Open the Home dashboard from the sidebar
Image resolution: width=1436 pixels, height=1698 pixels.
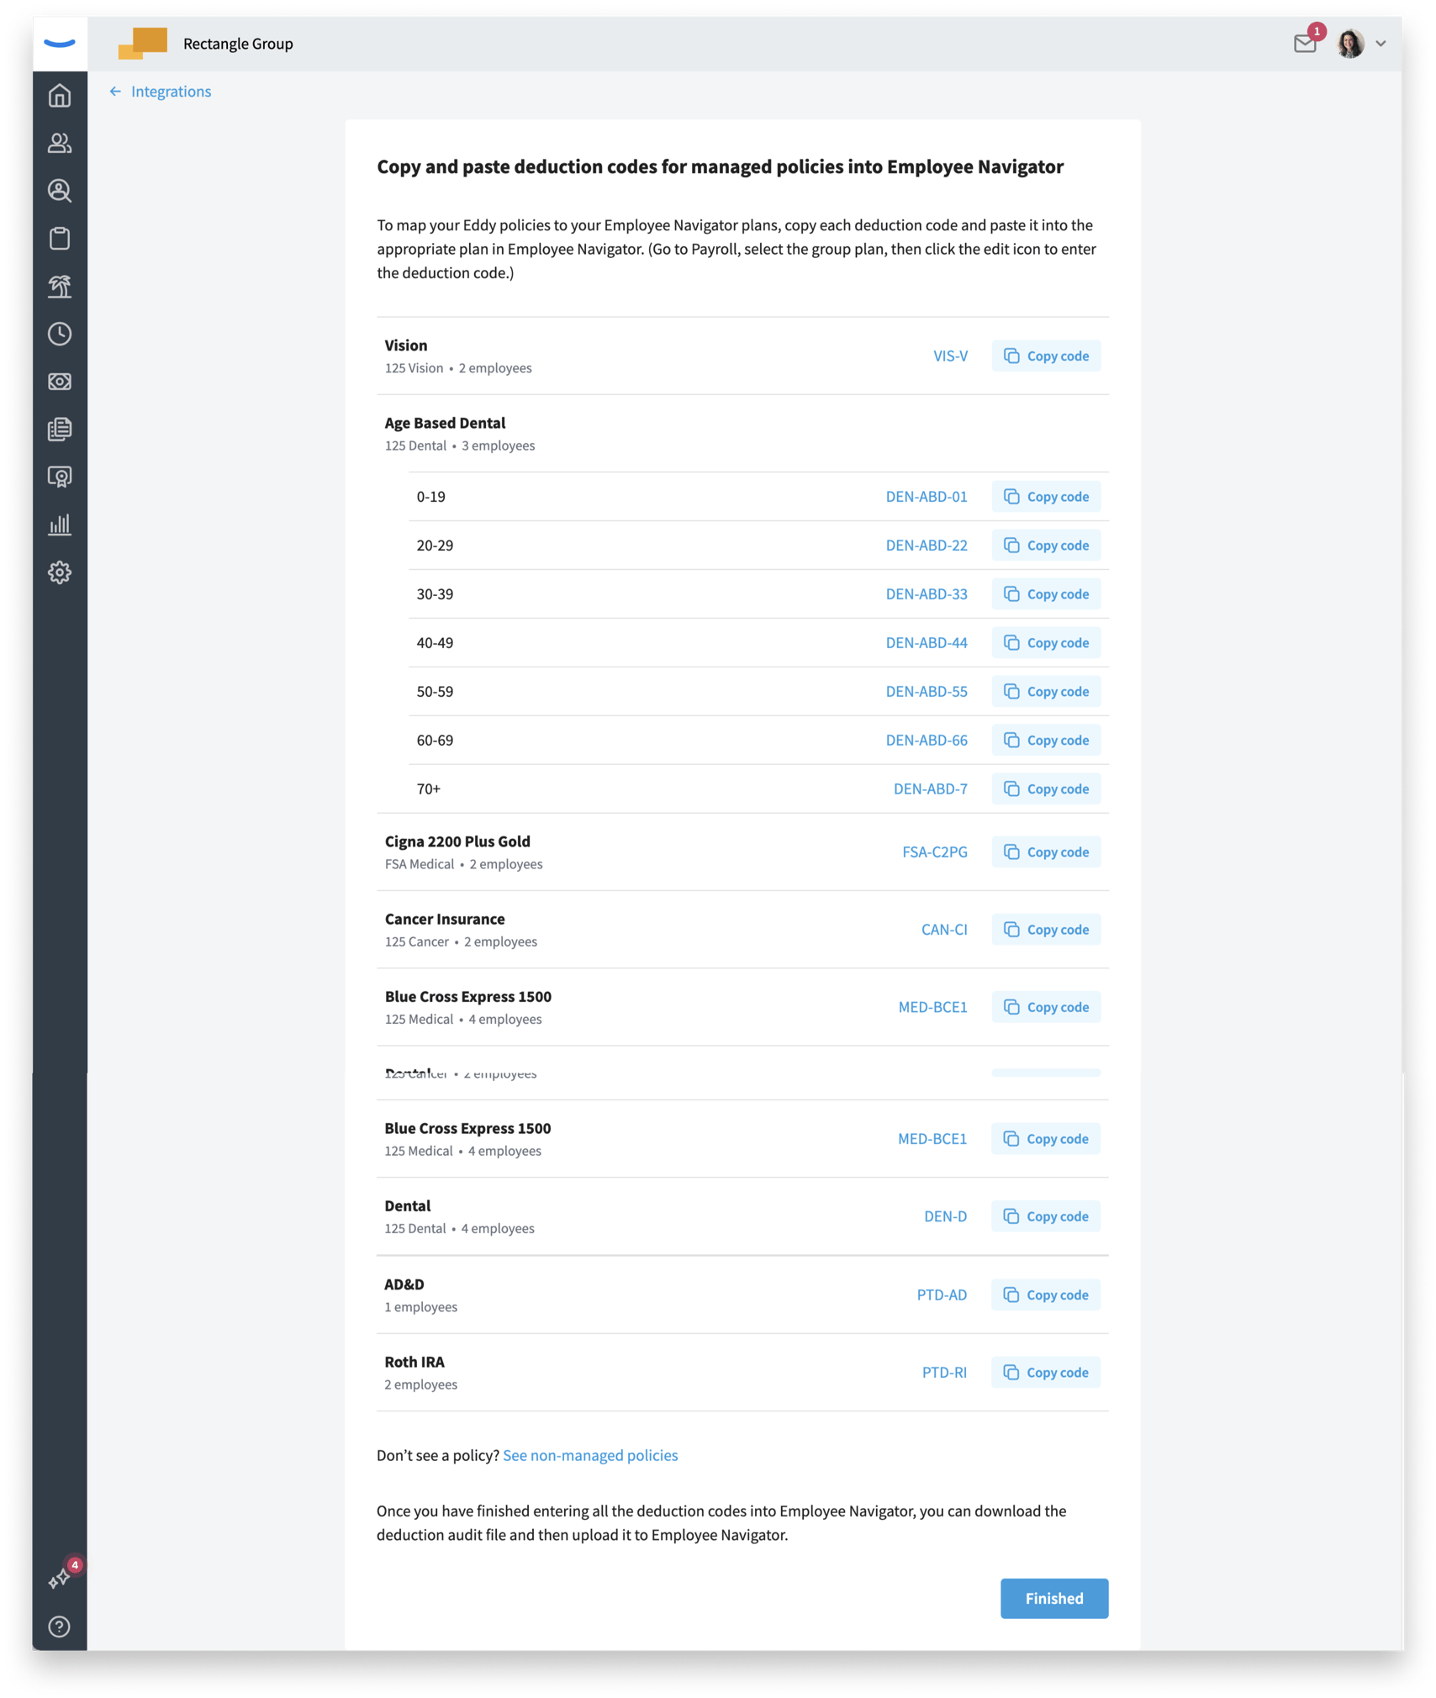pos(60,97)
